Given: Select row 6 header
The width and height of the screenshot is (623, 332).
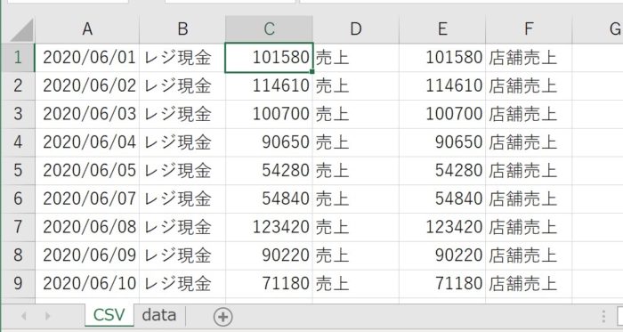Looking at the screenshot, I should coord(18,198).
